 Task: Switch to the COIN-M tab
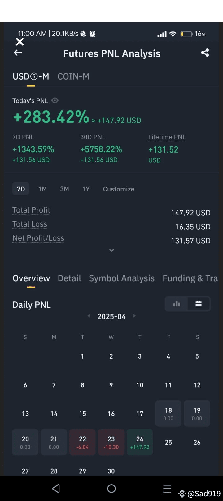73,76
